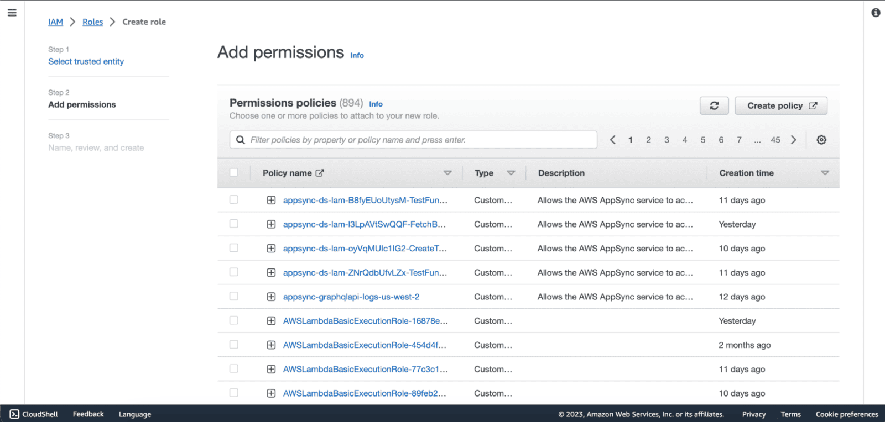Expand the AWSLambdaBasicExecutionRole-16878e policy details
The width and height of the screenshot is (885, 422).
tap(271, 321)
